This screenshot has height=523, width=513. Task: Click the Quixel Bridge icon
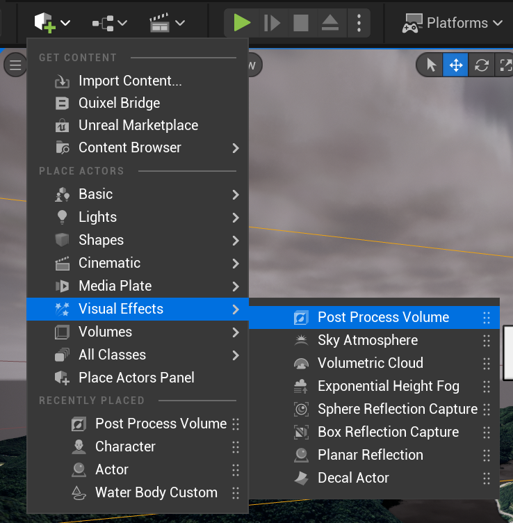point(62,104)
